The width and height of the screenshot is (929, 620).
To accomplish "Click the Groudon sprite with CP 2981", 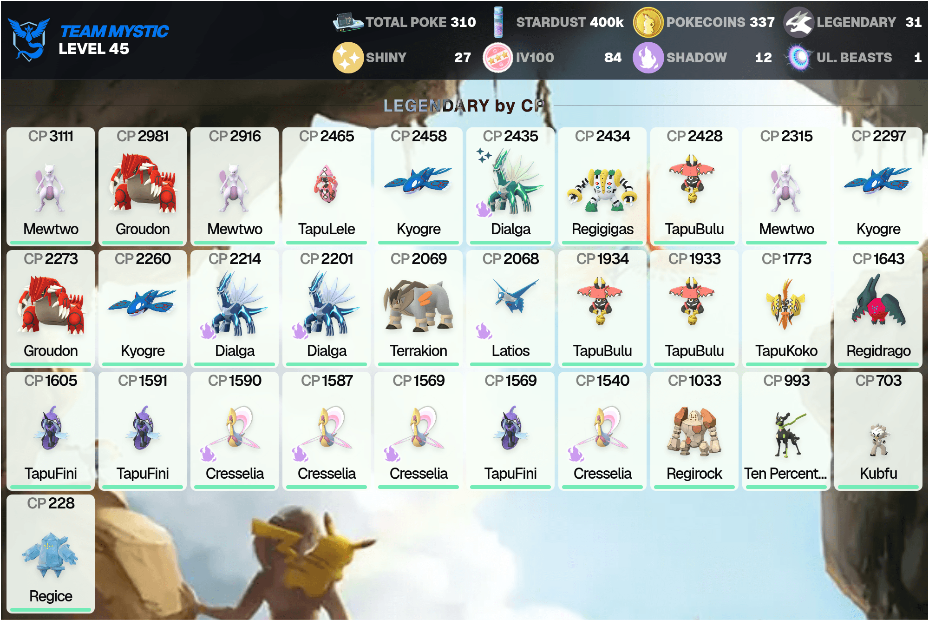I will tap(143, 183).
